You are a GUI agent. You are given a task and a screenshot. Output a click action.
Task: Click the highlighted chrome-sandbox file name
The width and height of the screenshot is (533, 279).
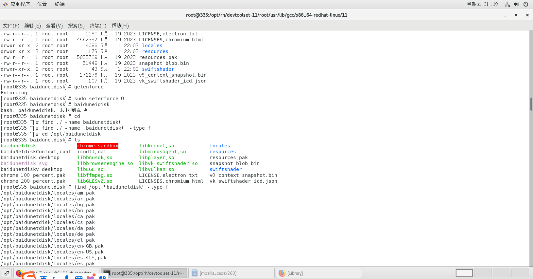coord(98,146)
